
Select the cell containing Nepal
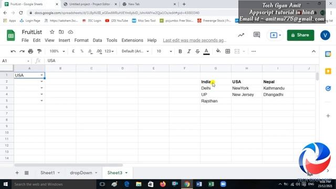click(278, 82)
